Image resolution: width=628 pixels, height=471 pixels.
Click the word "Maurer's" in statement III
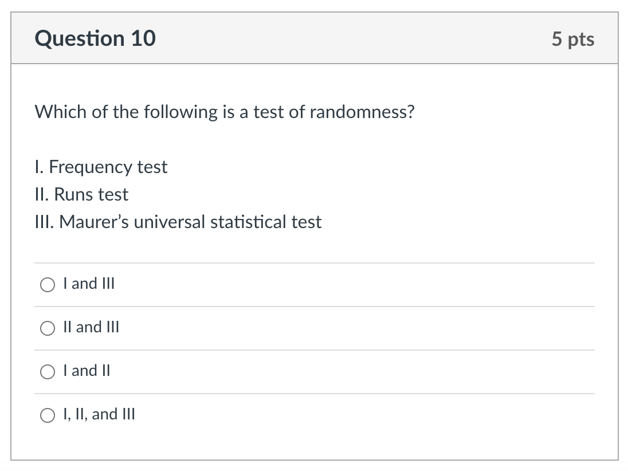95,222
